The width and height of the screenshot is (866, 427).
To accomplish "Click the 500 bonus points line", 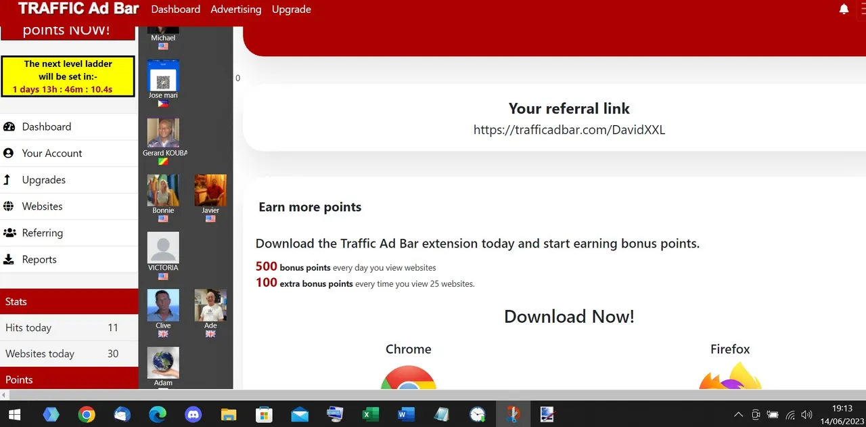I will 346,267.
